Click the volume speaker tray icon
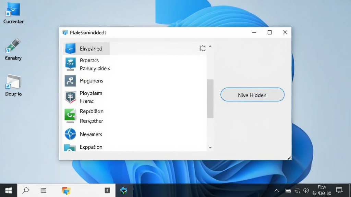This screenshot has width=351, height=197. pos(306,191)
